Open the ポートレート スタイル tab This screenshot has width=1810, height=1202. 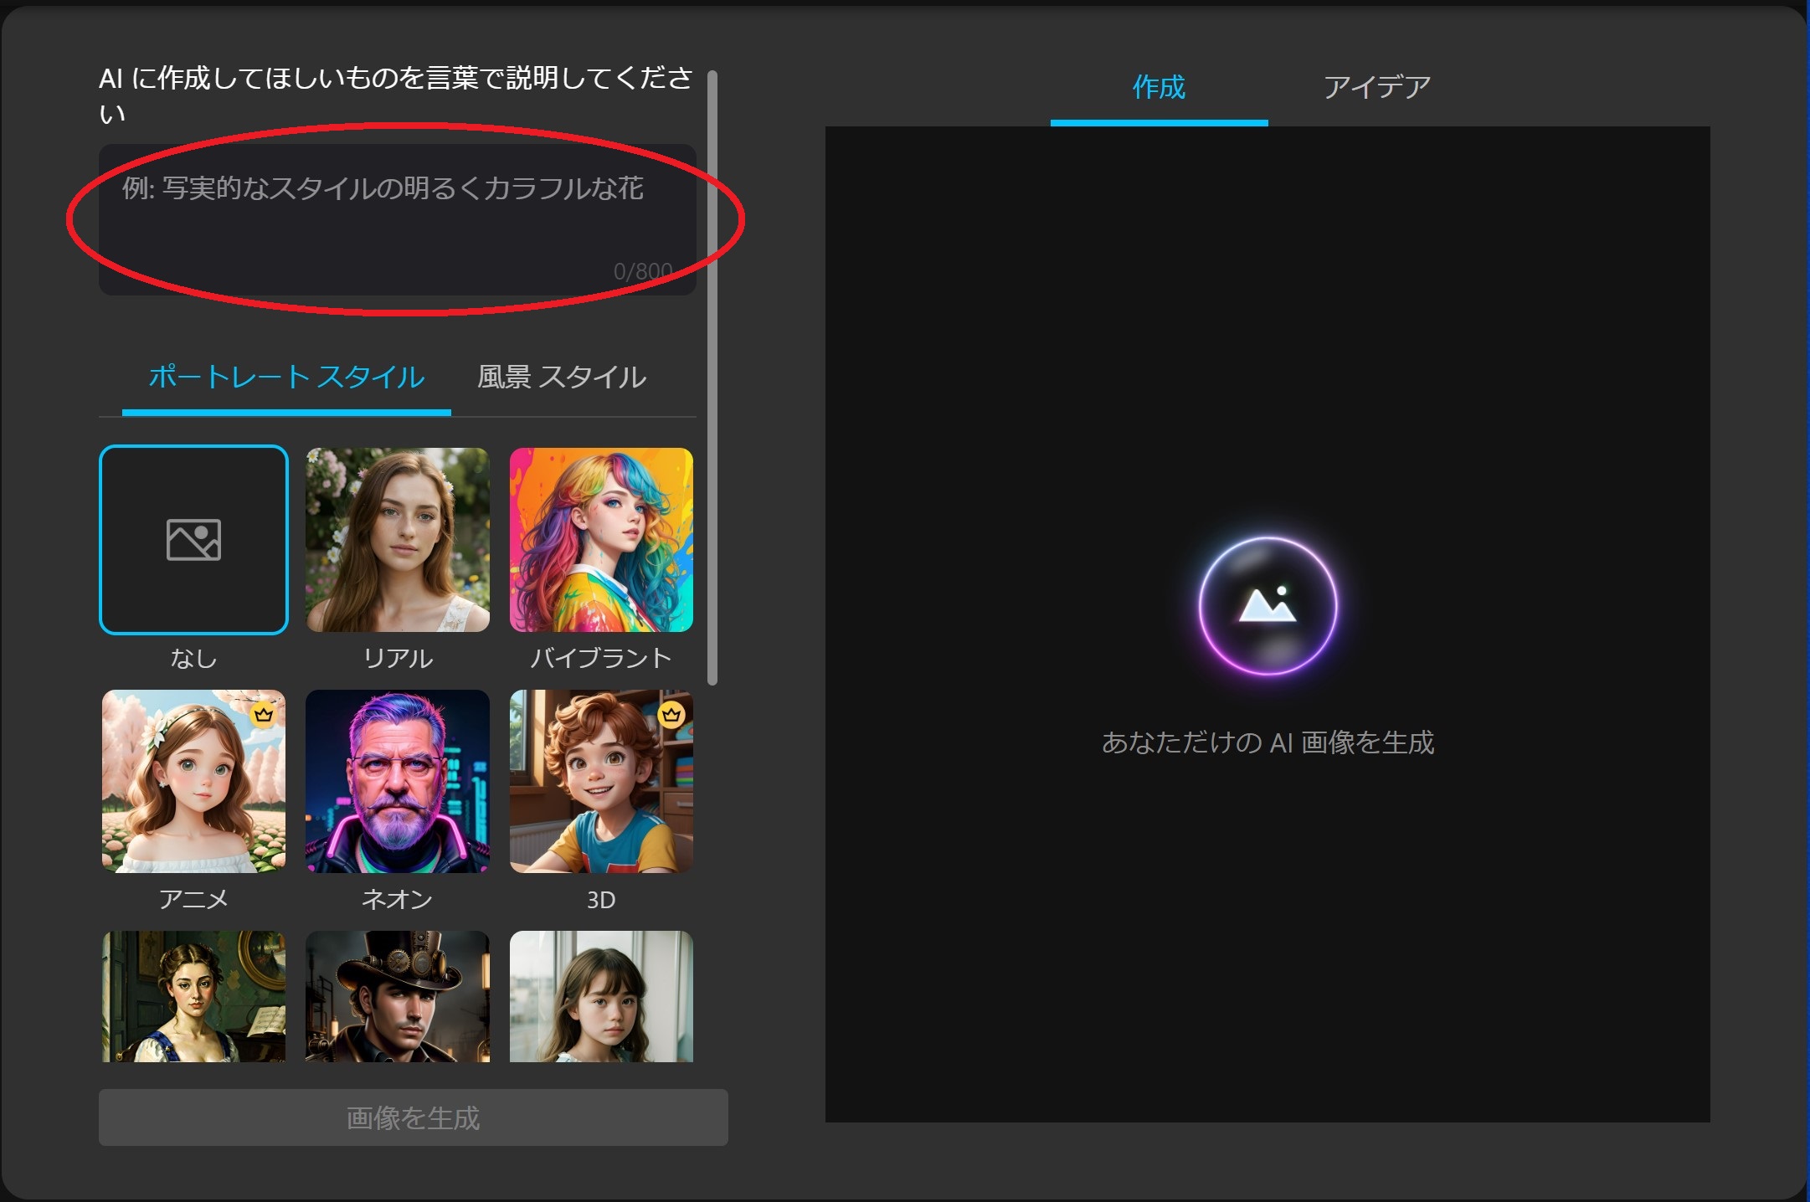click(x=286, y=378)
